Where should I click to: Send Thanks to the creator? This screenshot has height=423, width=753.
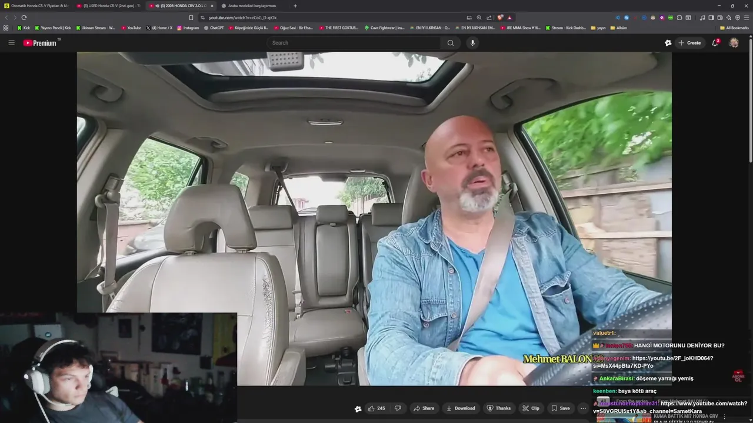coord(498,408)
